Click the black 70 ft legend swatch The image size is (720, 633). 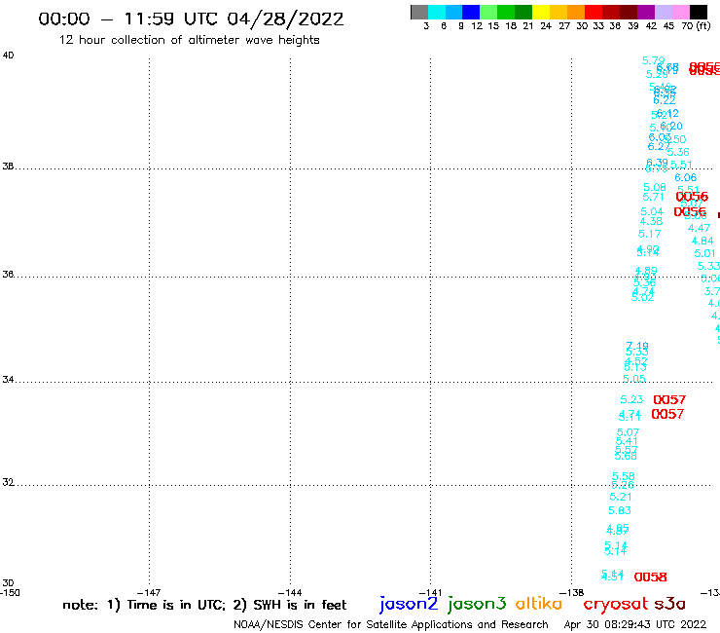click(698, 12)
